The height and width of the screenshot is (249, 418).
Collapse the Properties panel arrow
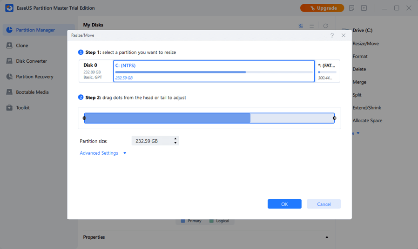point(327,237)
